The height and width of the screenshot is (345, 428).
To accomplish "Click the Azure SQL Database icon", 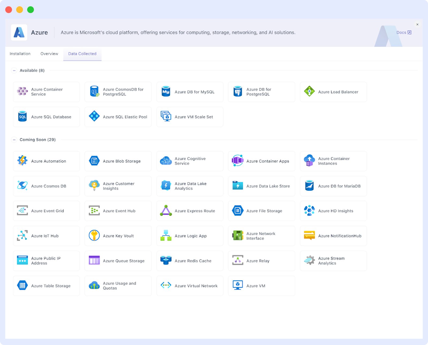I will point(22,117).
